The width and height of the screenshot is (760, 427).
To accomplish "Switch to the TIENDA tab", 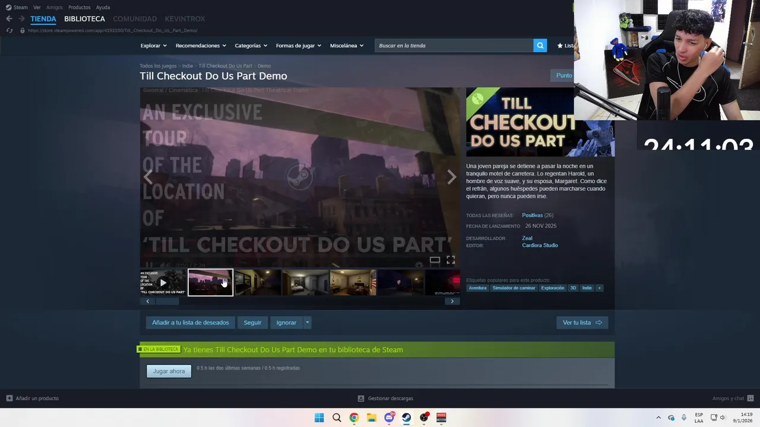I will (43, 19).
